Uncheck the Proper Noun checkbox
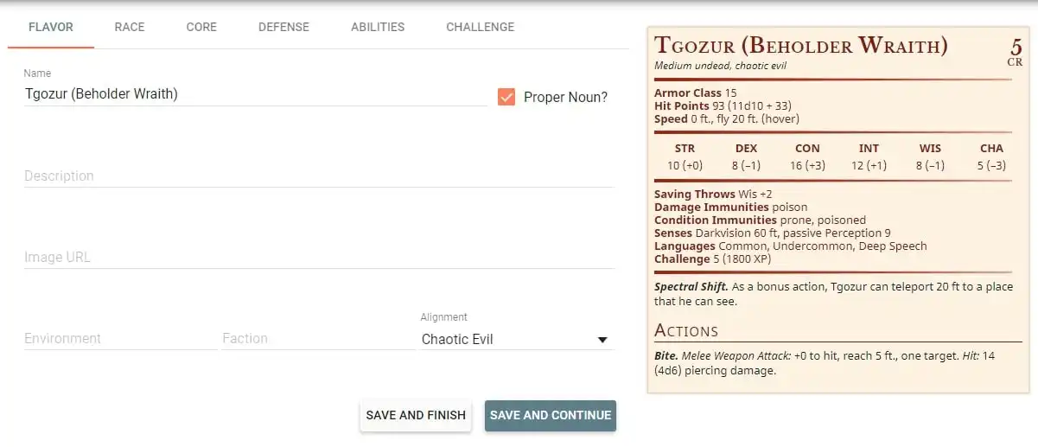The width and height of the screenshot is (1038, 447). [506, 97]
